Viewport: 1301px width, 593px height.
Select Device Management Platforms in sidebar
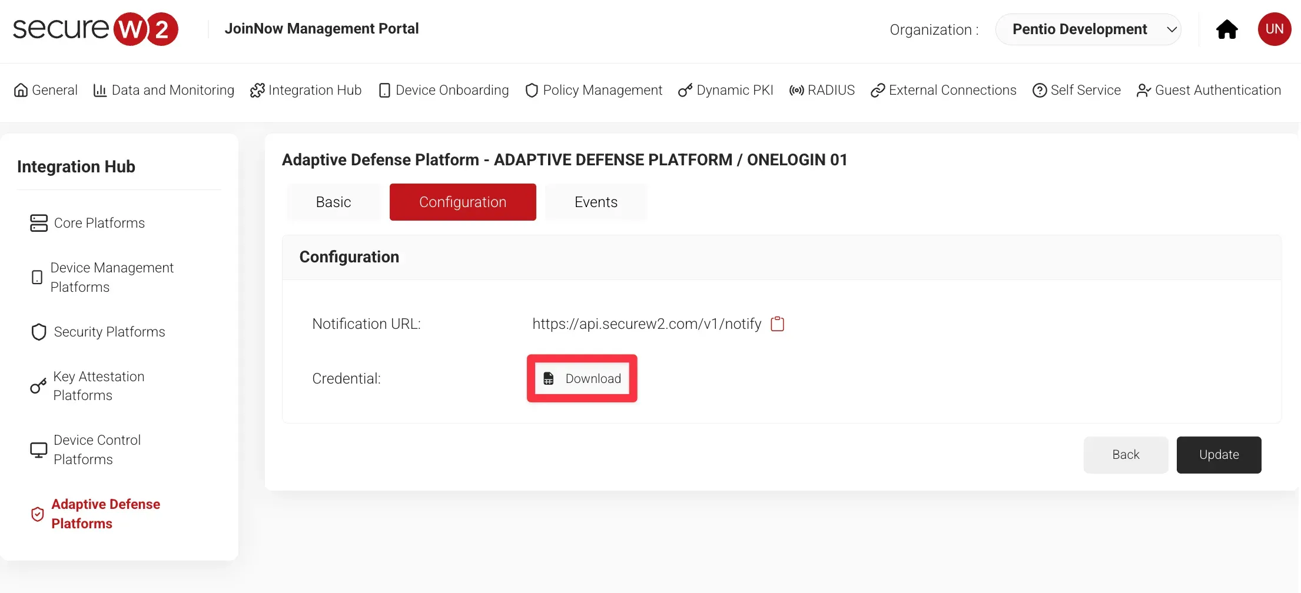112,277
